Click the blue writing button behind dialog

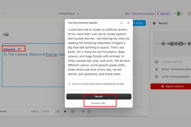139,23
